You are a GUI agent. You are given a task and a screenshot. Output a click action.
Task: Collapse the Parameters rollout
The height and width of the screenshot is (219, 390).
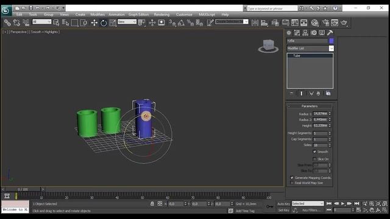click(310, 106)
